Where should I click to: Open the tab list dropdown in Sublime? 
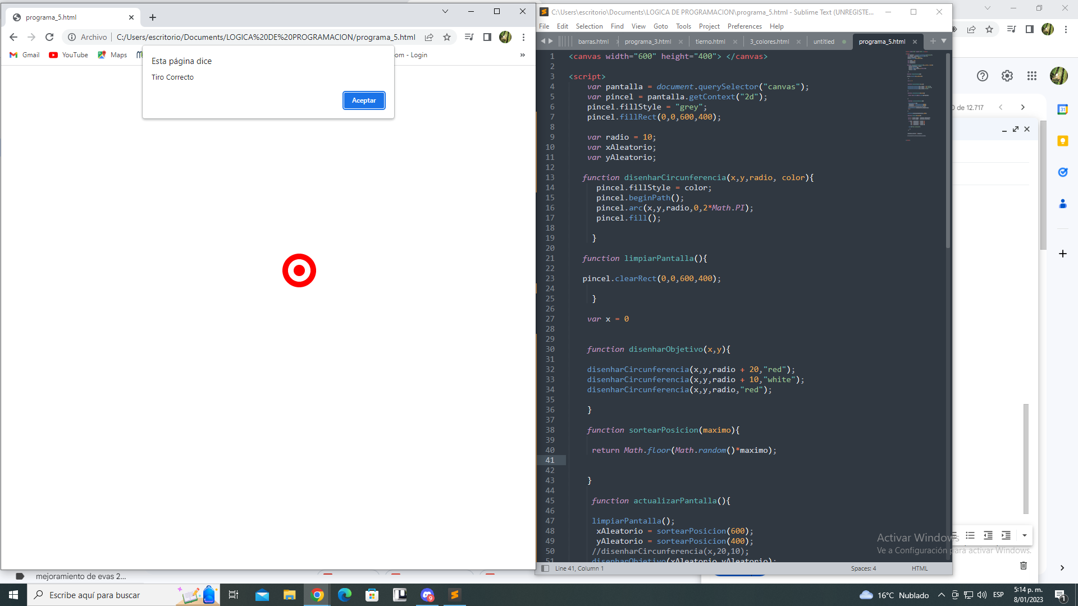tap(944, 41)
